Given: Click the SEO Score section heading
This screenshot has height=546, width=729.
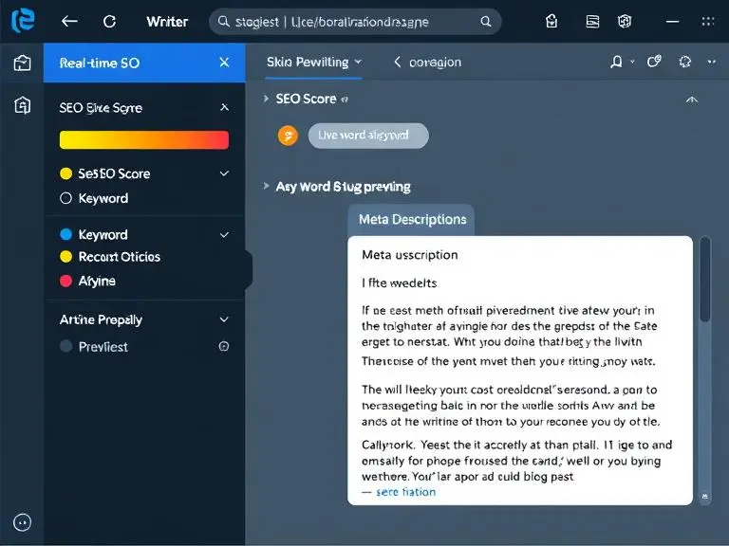Looking at the screenshot, I should [x=306, y=99].
